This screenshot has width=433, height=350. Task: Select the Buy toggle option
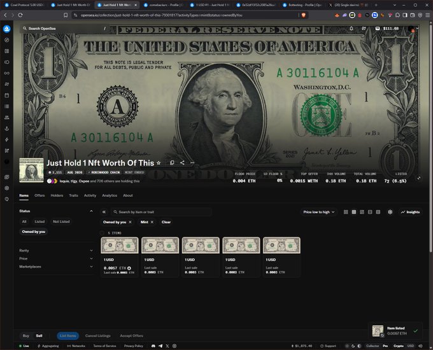click(x=25, y=335)
